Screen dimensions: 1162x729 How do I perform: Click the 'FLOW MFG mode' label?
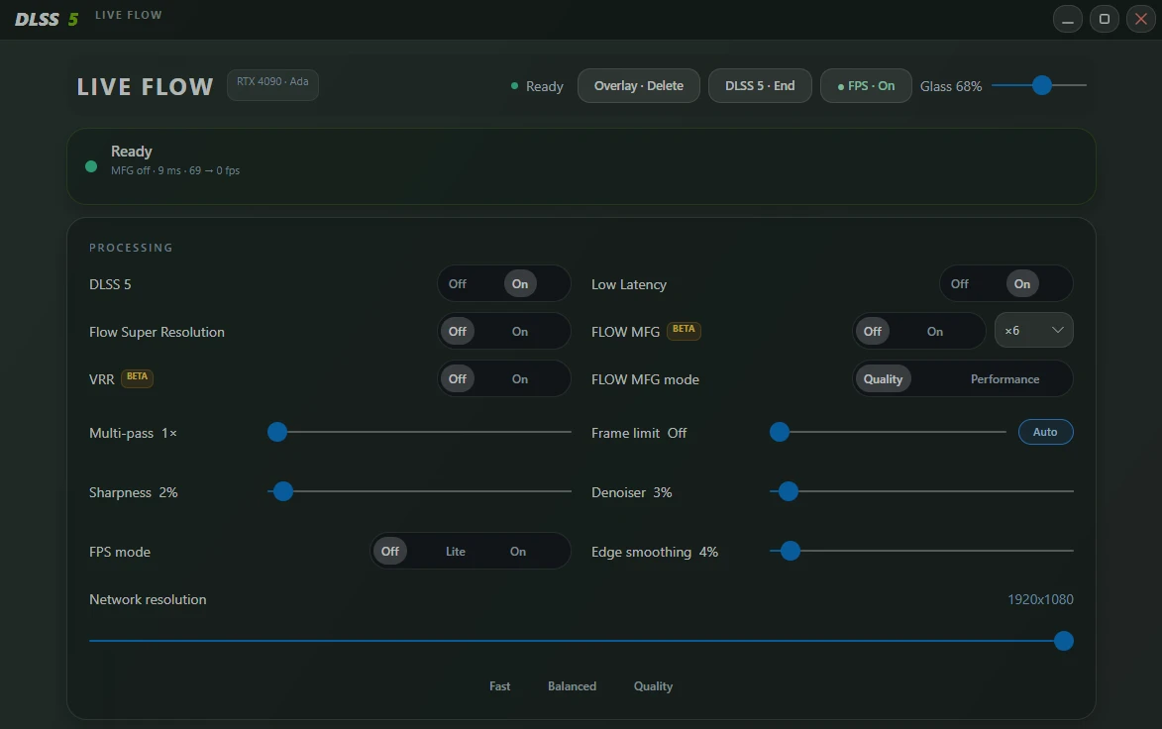645,379
